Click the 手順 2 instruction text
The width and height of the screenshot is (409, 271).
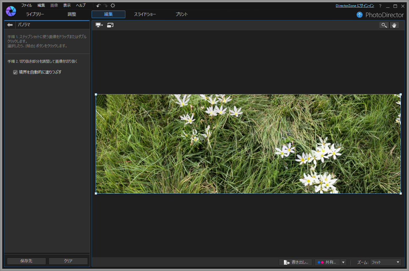42,62
